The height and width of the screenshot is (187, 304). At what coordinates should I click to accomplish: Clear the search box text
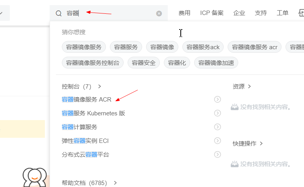pyautogui.click(x=159, y=13)
